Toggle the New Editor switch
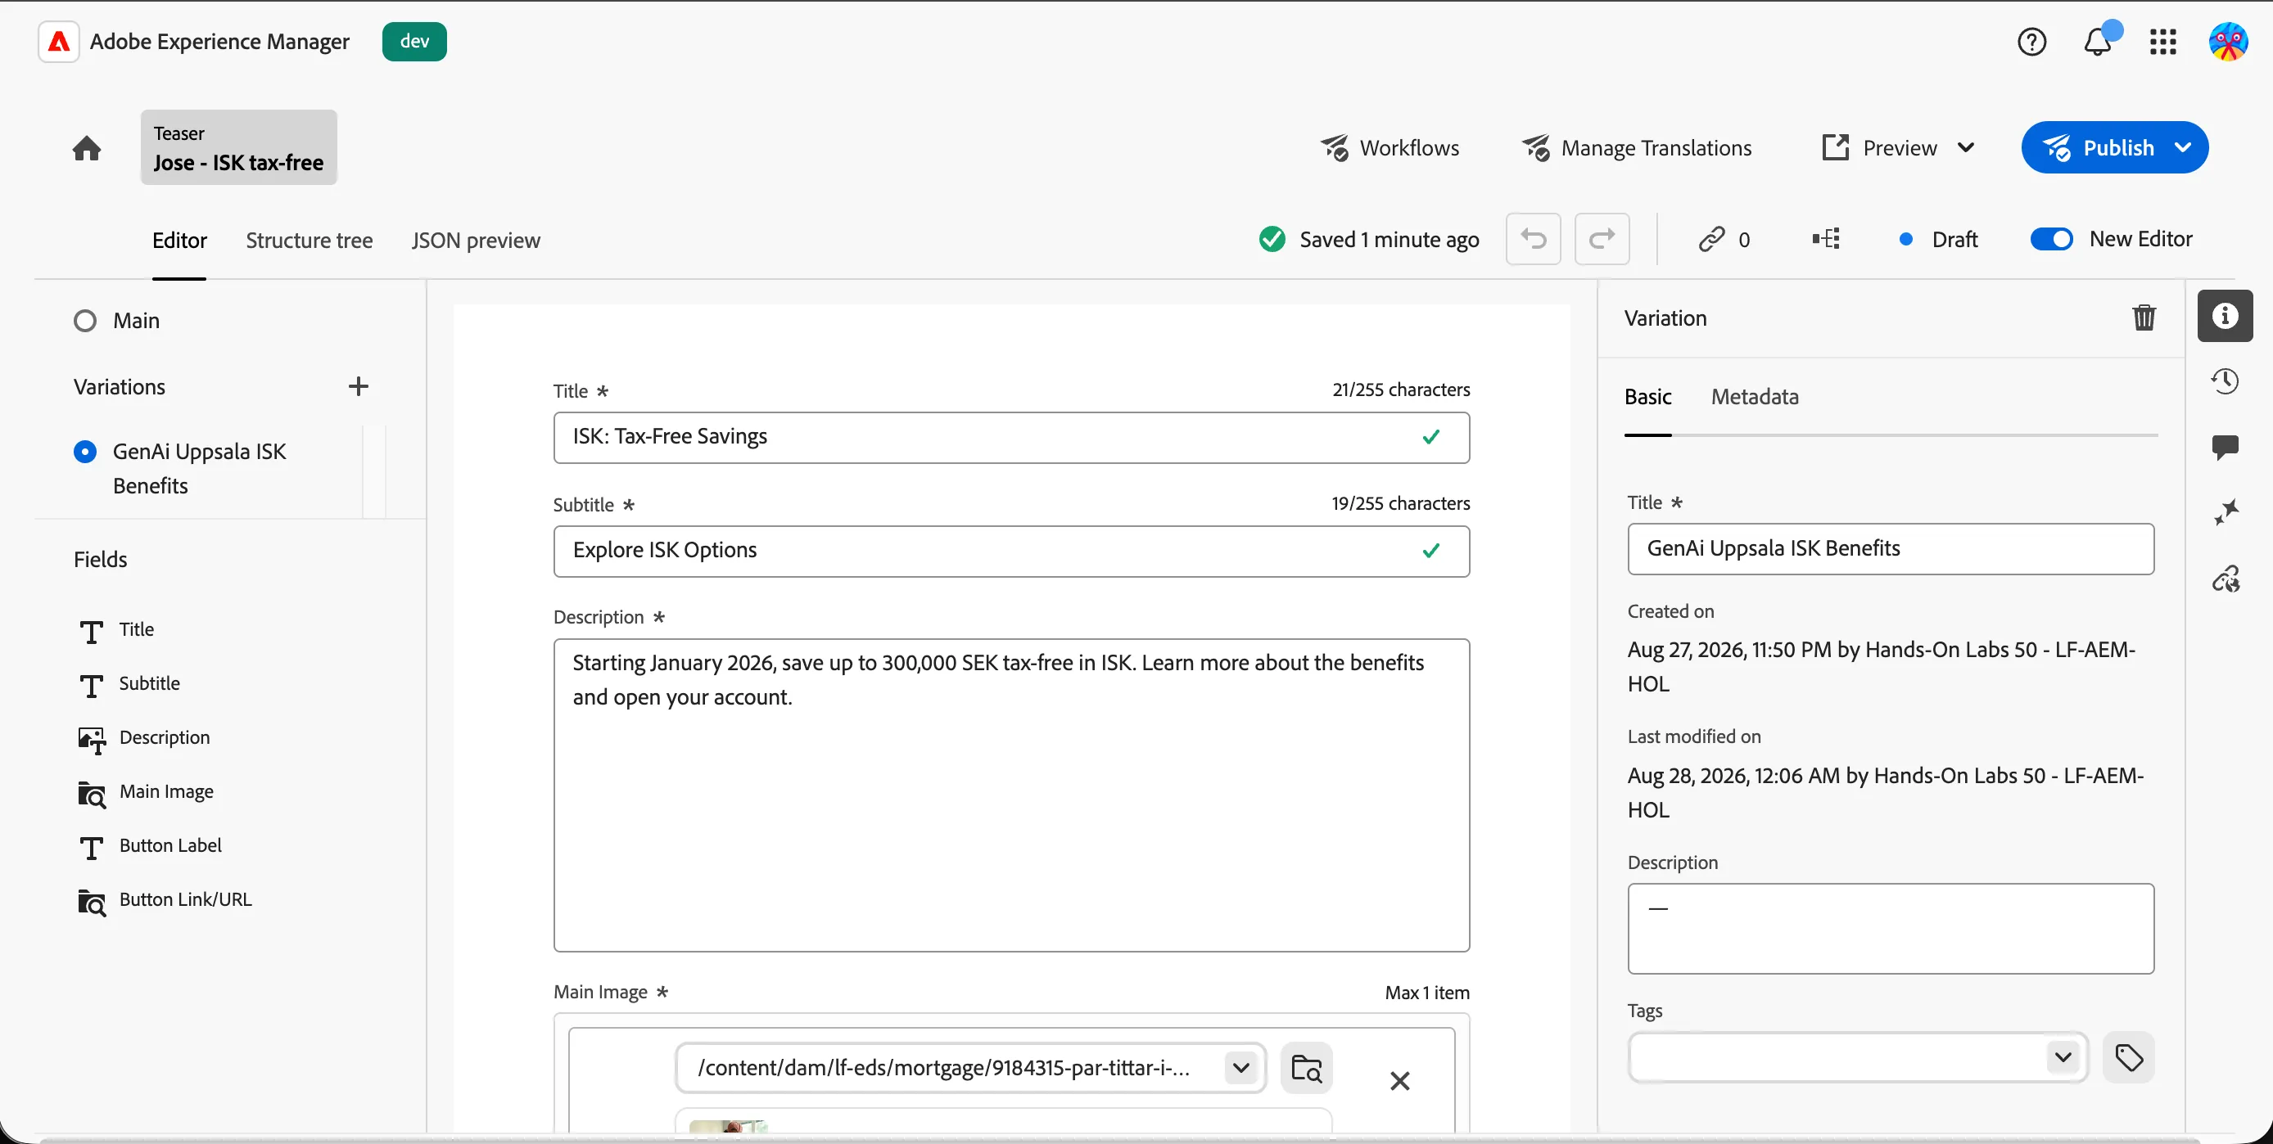The image size is (2273, 1144). click(x=2050, y=239)
